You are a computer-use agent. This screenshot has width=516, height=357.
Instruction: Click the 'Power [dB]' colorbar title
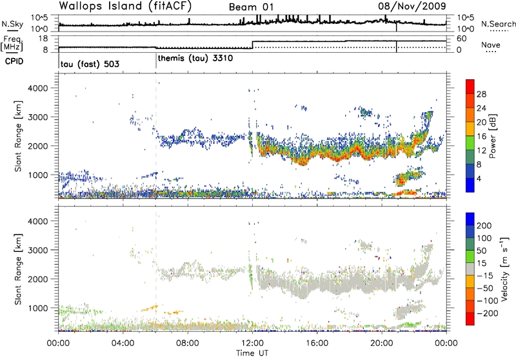(x=493, y=136)
